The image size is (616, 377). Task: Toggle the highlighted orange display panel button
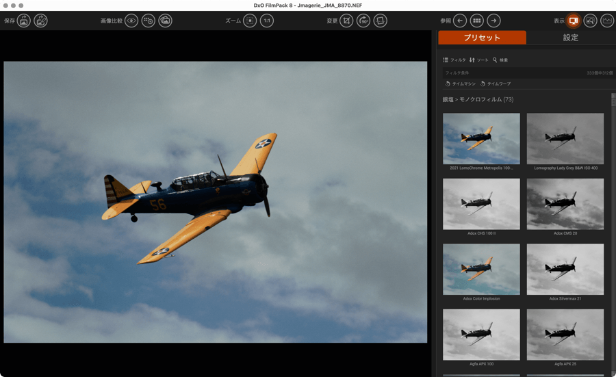click(x=574, y=21)
